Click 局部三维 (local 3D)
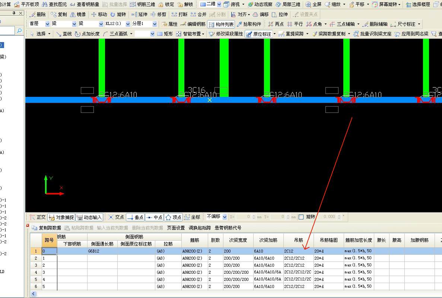This screenshot has height=298, width=442. [x=288, y=4]
